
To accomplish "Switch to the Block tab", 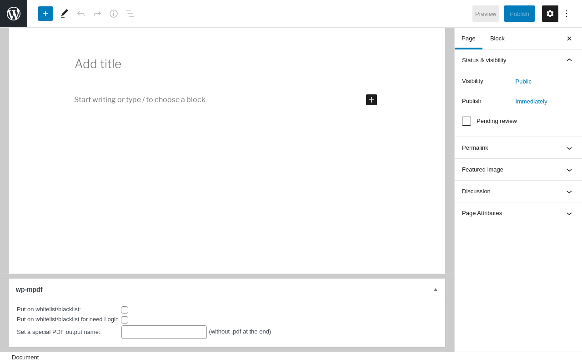I will coord(497,39).
